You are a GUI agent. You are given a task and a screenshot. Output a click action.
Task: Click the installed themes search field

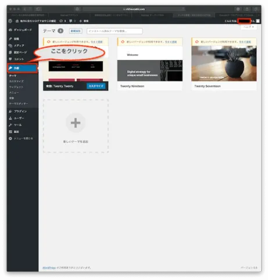click(115, 31)
